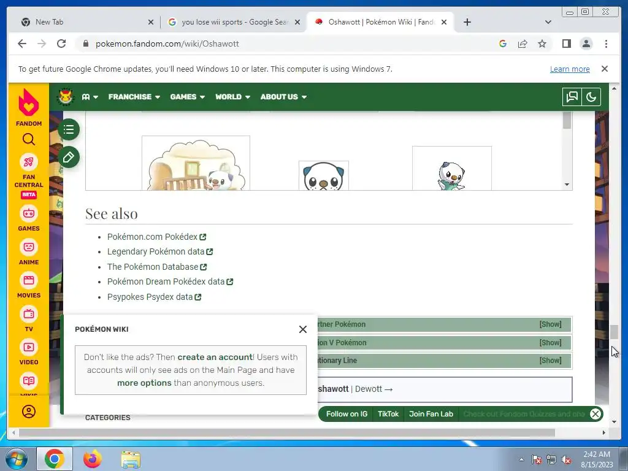
Task: Open a new browser tab
Action: click(x=467, y=22)
